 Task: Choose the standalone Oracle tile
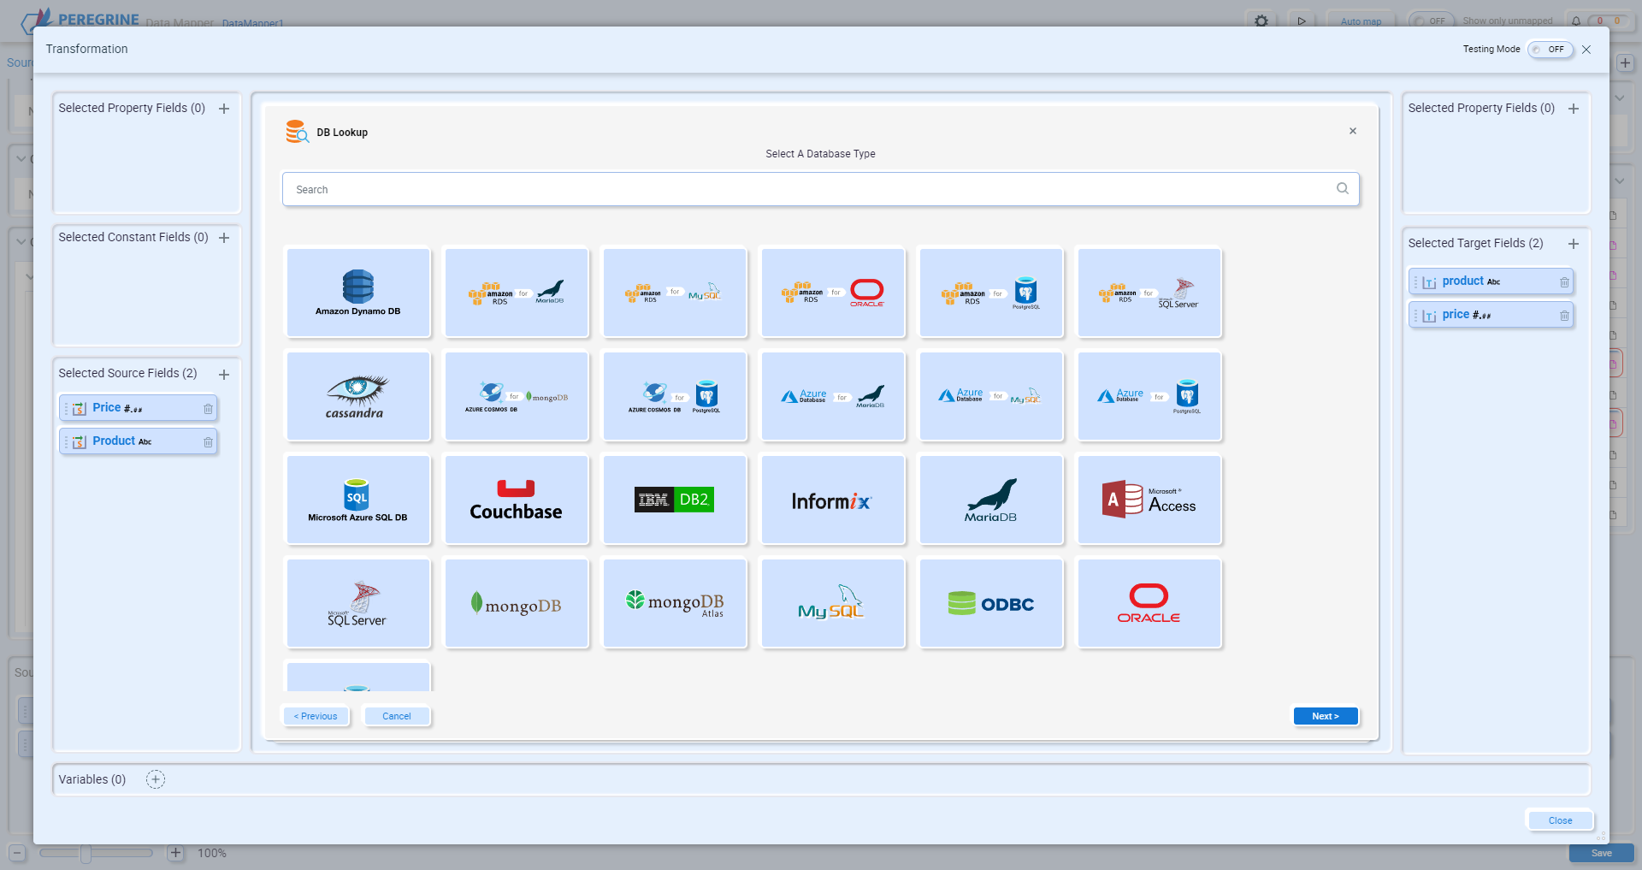click(1149, 603)
